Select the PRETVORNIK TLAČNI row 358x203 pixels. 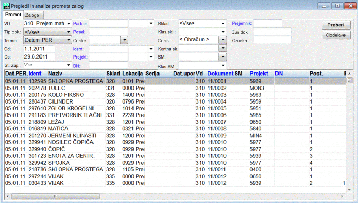(x=175, y=115)
